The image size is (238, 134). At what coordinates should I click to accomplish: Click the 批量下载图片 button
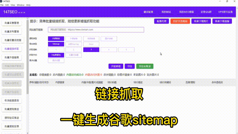[201, 21]
